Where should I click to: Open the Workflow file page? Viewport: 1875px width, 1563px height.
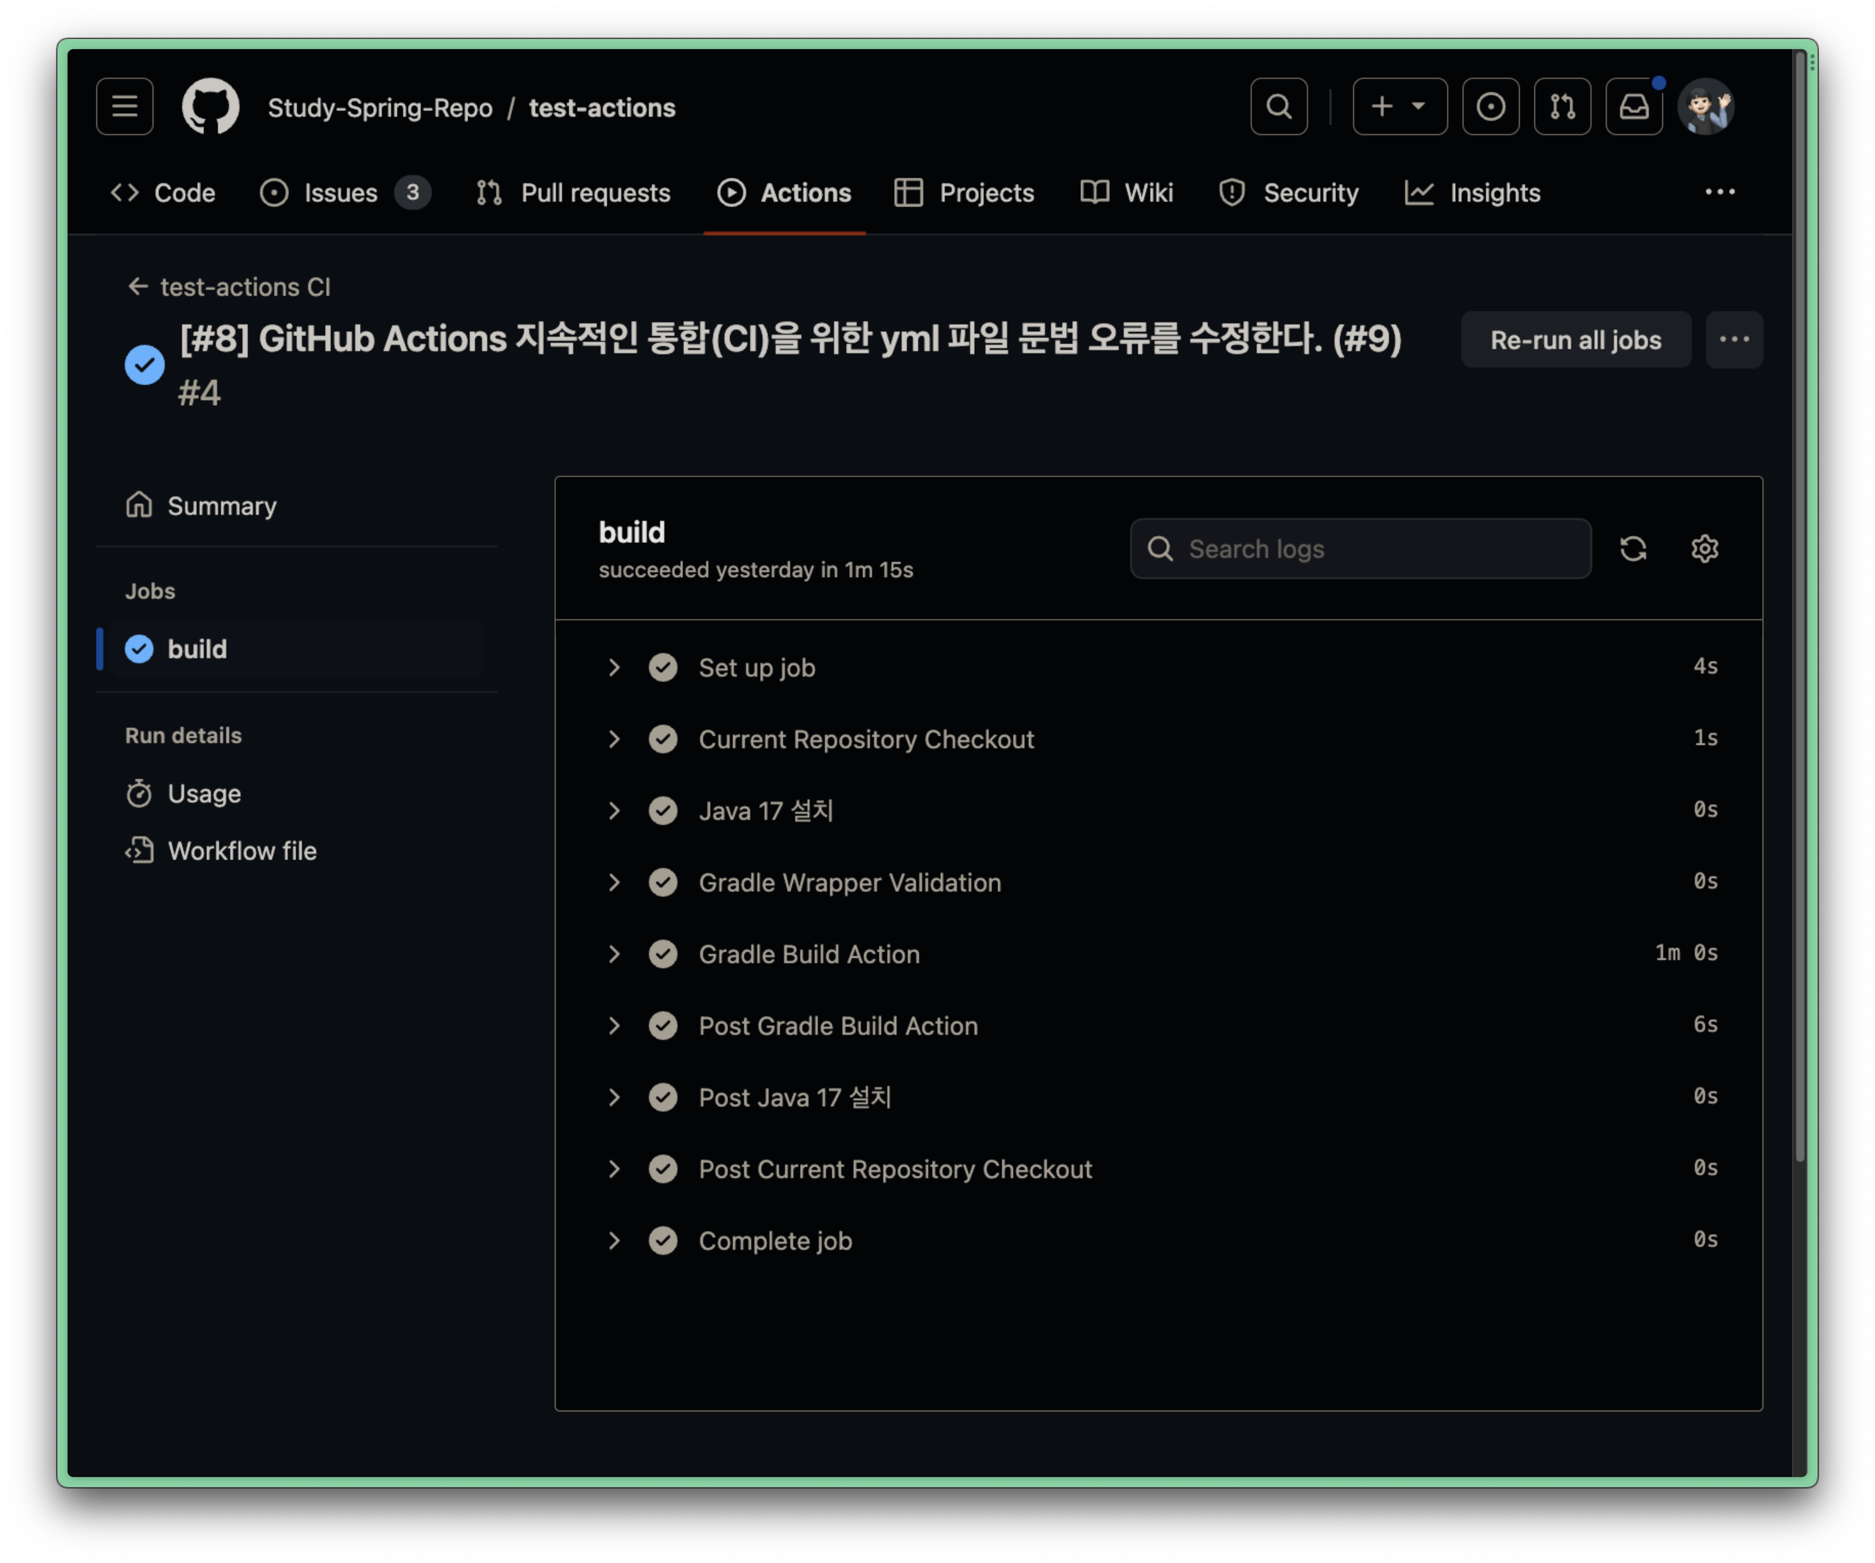point(241,850)
